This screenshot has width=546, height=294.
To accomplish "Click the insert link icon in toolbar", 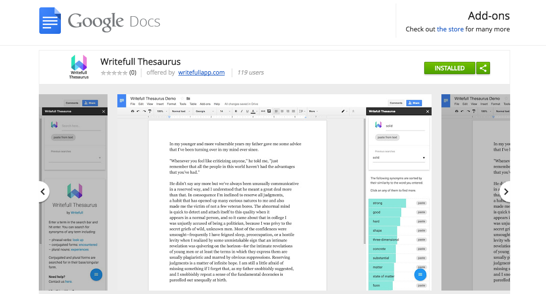I will 263,111.
